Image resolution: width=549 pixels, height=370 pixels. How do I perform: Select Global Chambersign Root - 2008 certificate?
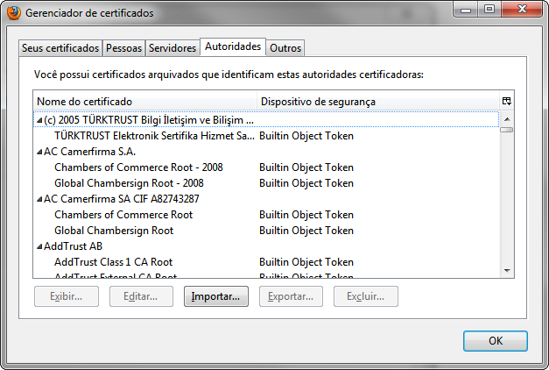[266, 183]
